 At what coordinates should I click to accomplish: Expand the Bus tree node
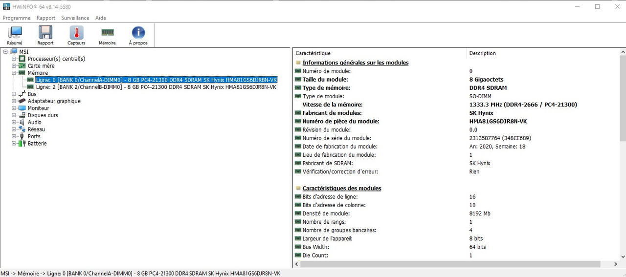pos(14,94)
